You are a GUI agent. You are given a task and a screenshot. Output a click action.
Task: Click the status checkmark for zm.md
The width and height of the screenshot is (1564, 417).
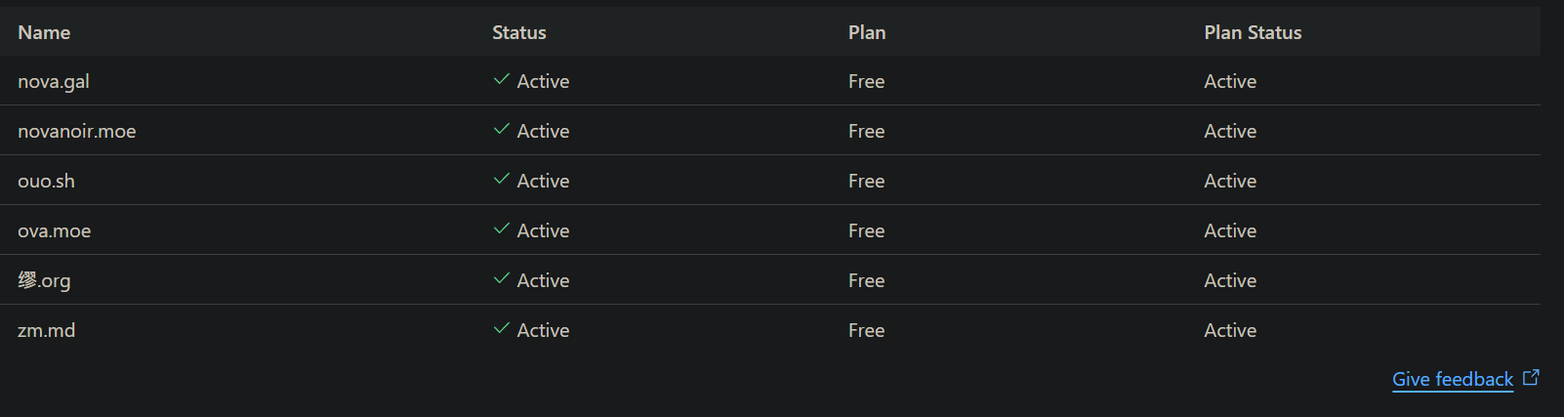502,329
